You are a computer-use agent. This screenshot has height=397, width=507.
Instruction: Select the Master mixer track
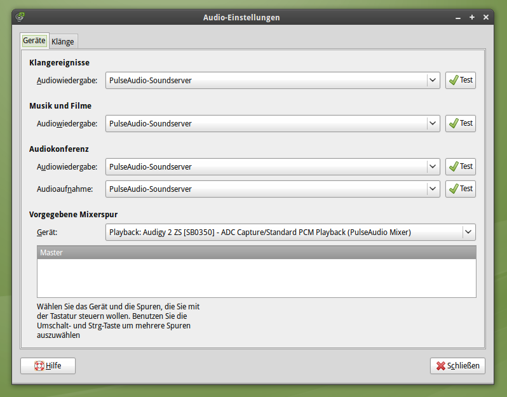256,253
